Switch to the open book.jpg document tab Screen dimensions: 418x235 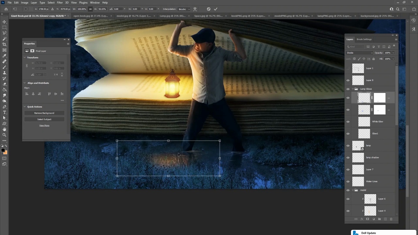90,16
